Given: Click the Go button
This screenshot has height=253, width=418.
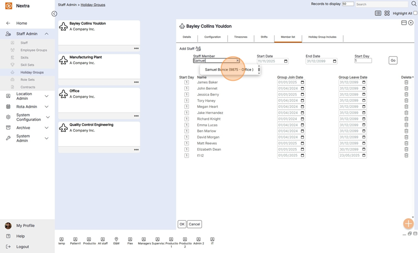Looking at the screenshot, I should coord(393,60).
